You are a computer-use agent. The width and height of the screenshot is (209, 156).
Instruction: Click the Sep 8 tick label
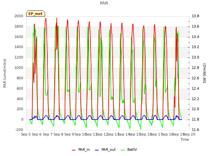[x=58, y=134]
